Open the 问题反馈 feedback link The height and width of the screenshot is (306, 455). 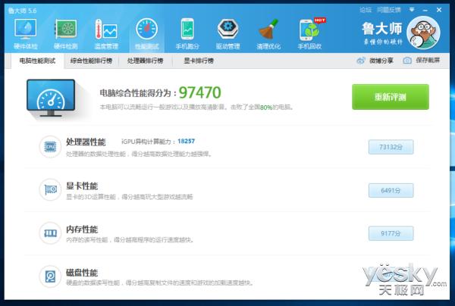click(x=389, y=10)
